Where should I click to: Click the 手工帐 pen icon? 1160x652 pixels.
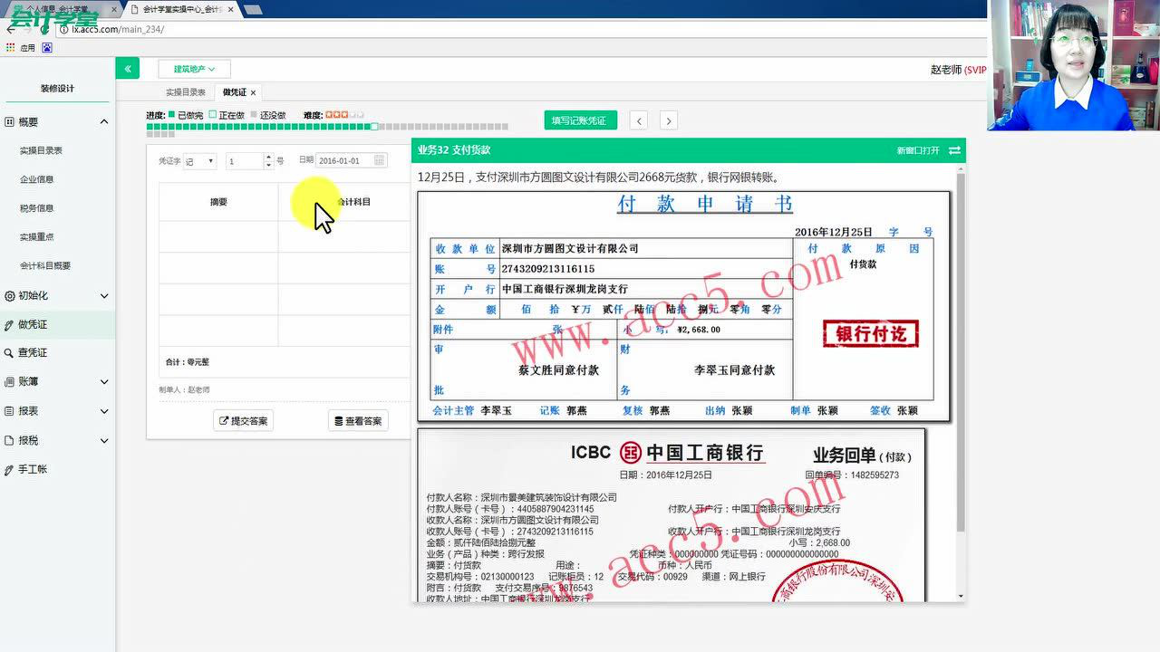[x=9, y=469]
